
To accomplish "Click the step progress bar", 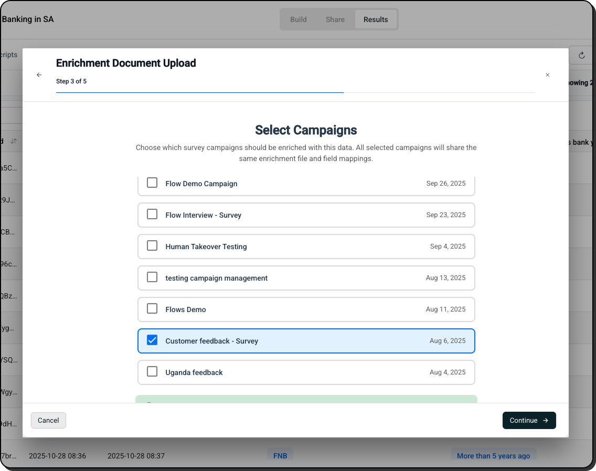I will click(x=295, y=92).
